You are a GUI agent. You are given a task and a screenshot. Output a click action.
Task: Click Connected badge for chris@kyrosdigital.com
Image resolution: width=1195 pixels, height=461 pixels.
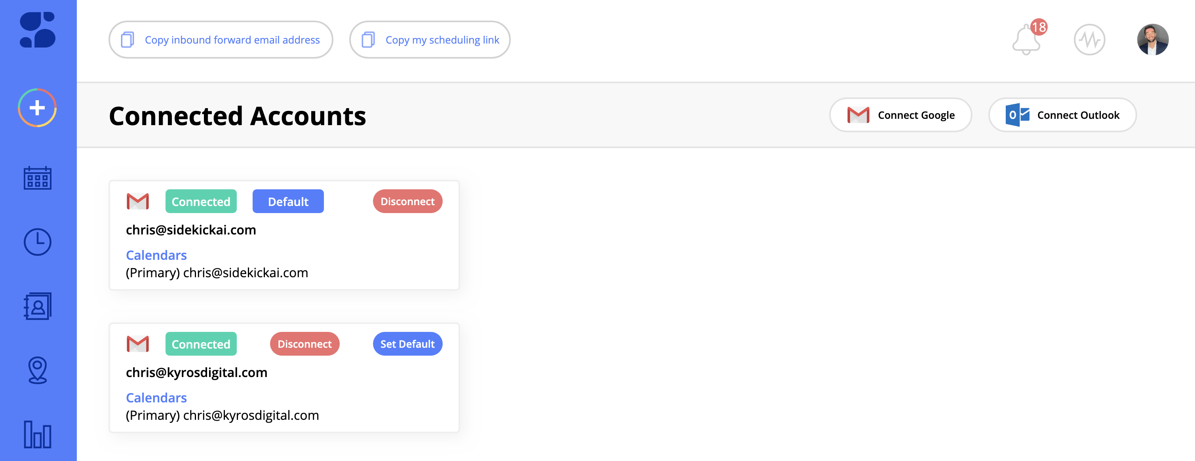click(201, 344)
